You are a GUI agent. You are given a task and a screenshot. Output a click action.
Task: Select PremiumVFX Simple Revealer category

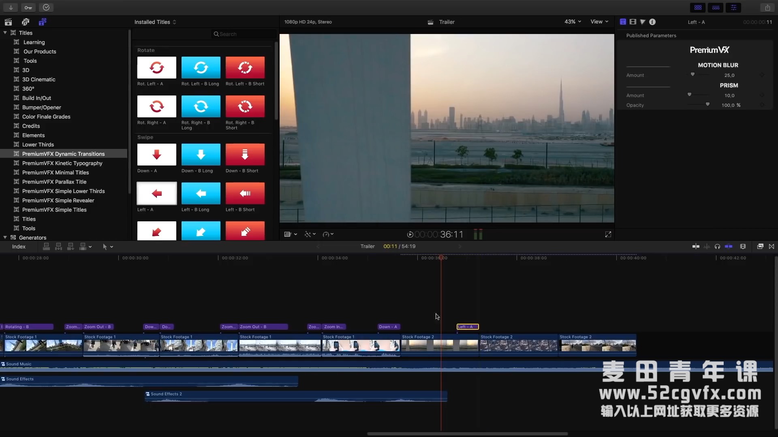pos(58,200)
